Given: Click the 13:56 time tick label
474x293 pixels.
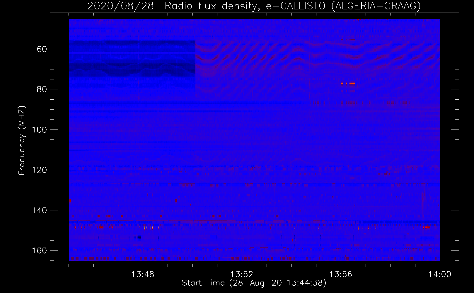Looking at the screenshot, I should coord(341,275).
